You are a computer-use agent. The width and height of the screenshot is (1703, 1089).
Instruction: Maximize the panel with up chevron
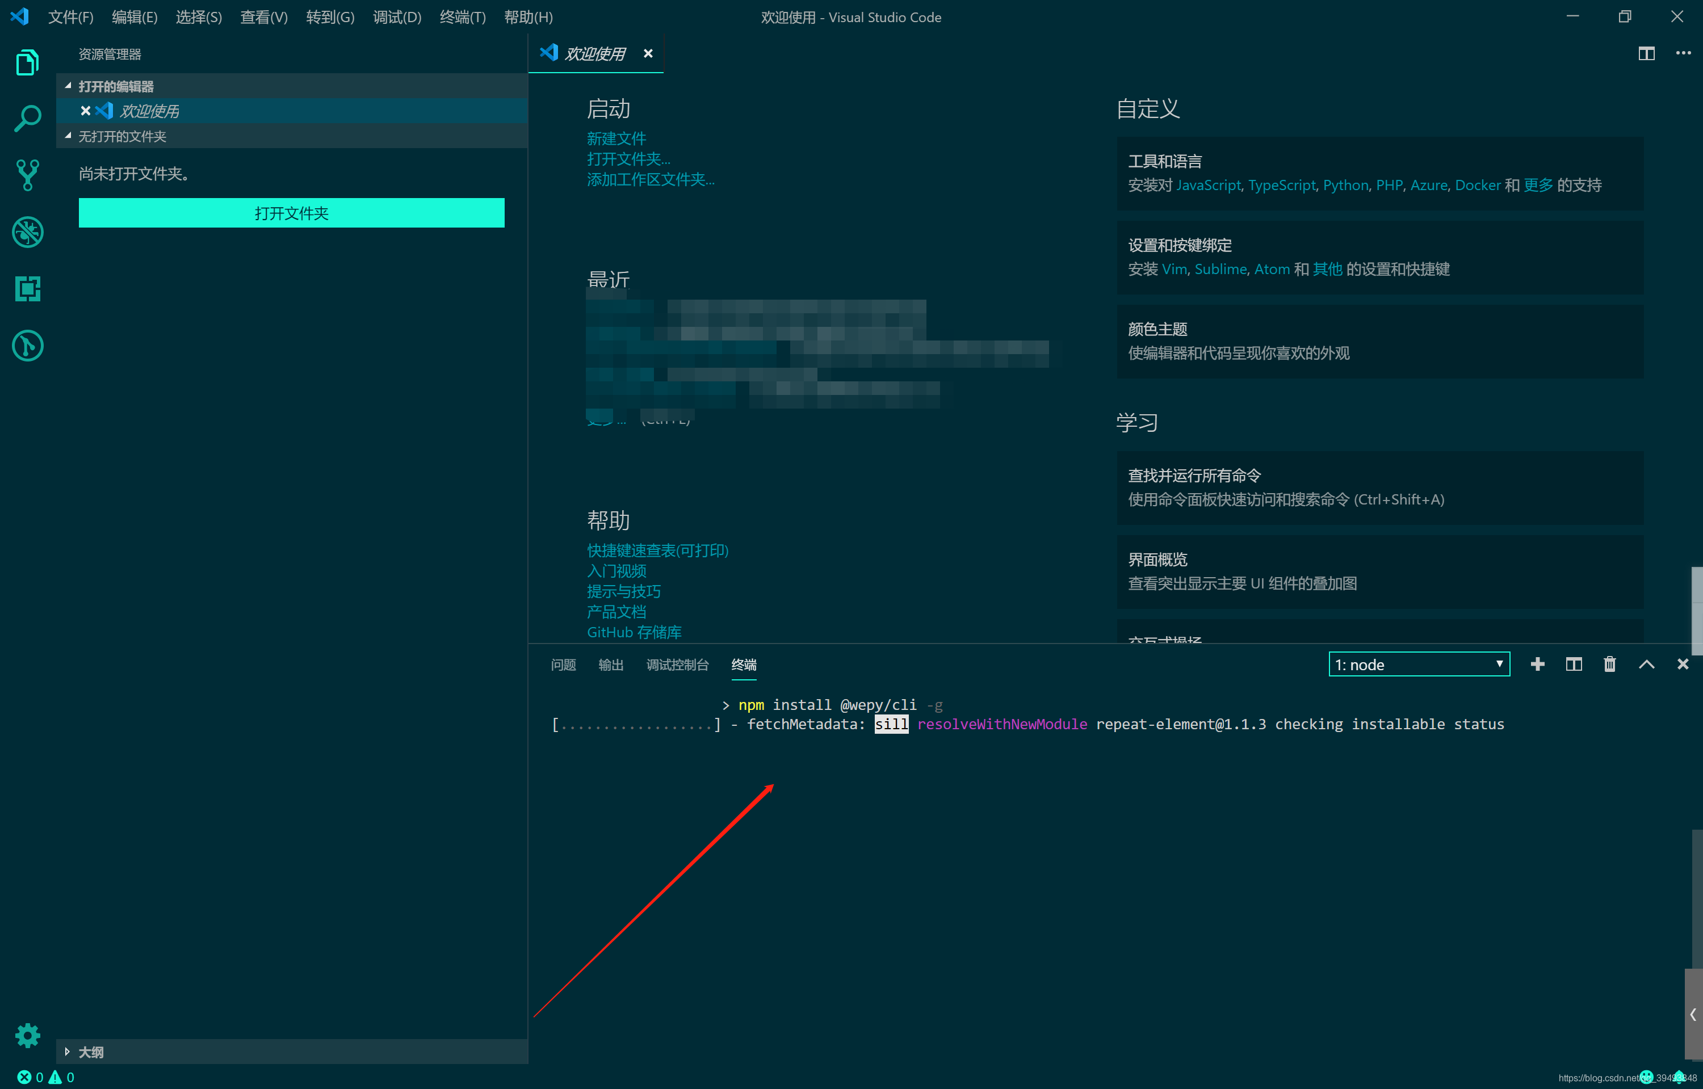(x=1646, y=665)
